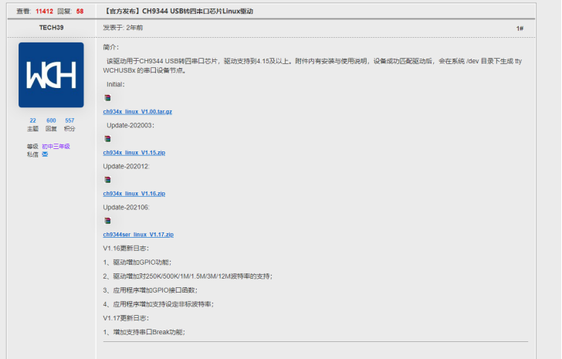This screenshot has height=359, width=562.
Task: Click the post time 发表于: 2年前
Action: (x=123, y=28)
